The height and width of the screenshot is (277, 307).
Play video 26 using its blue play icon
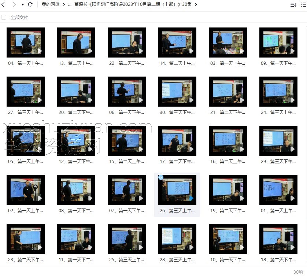(191, 198)
